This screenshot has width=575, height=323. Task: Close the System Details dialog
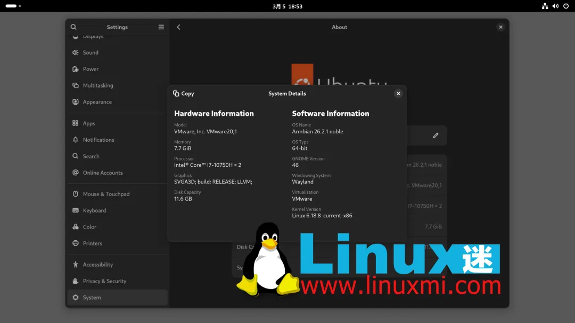[398, 93]
